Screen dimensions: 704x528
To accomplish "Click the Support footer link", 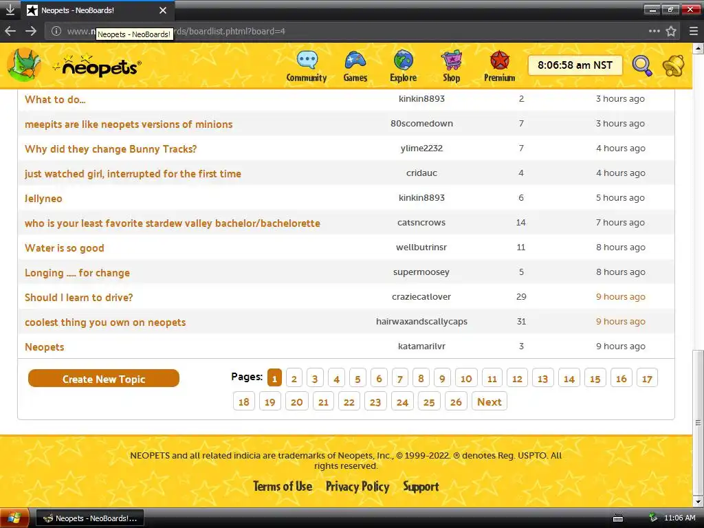I will (421, 486).
